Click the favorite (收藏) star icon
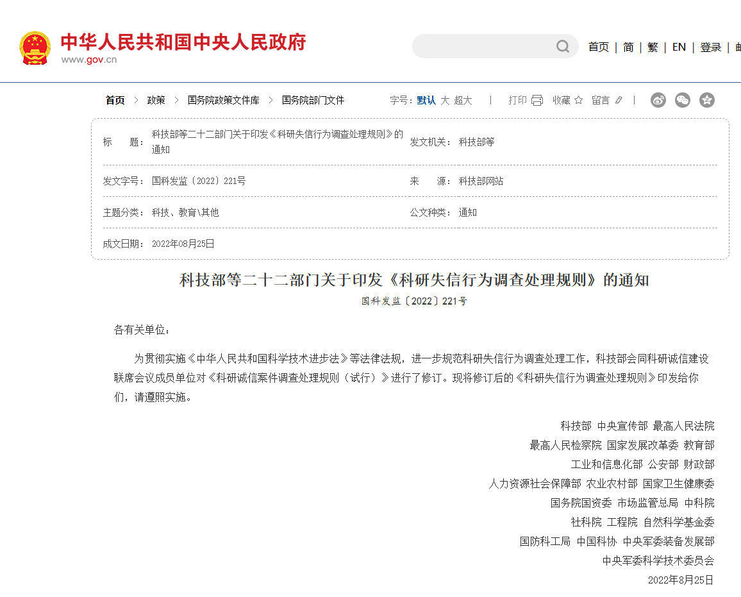 point(578,100)
